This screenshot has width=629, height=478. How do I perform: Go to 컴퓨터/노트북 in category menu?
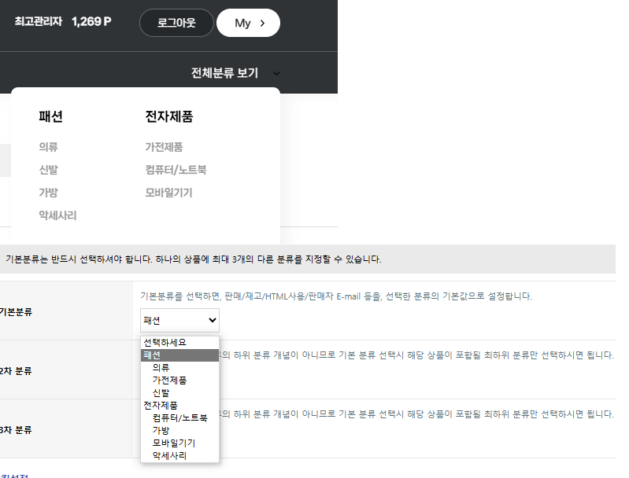click(176, 170)
